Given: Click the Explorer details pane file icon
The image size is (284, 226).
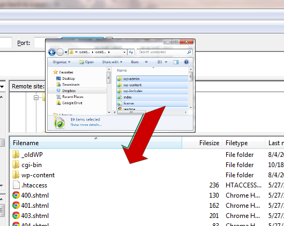Looking at the screenshot, I should click(59, 123).
